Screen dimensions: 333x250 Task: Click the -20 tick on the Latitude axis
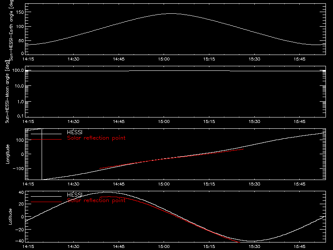point(20,230)
